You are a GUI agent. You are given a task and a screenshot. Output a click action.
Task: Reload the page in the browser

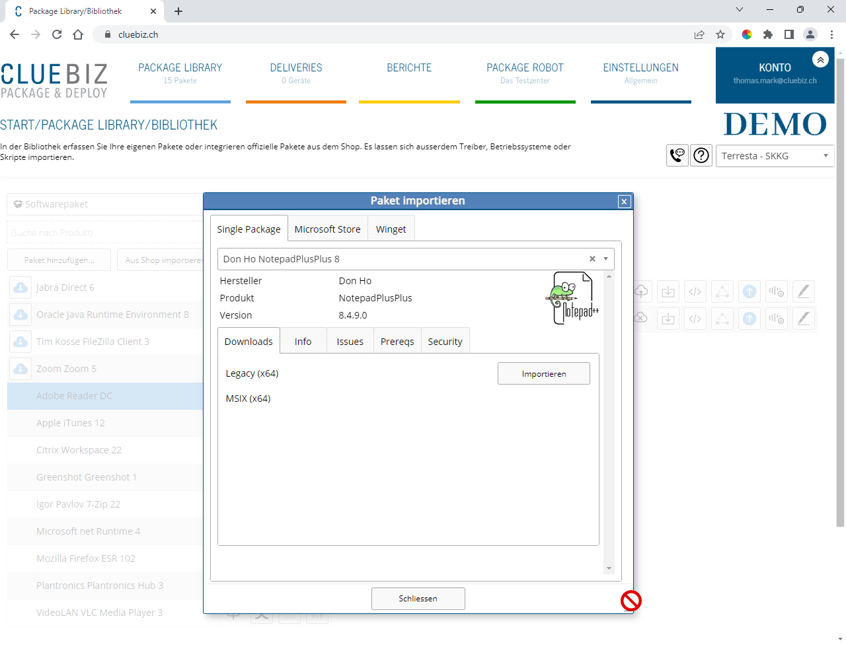(57, 34)
